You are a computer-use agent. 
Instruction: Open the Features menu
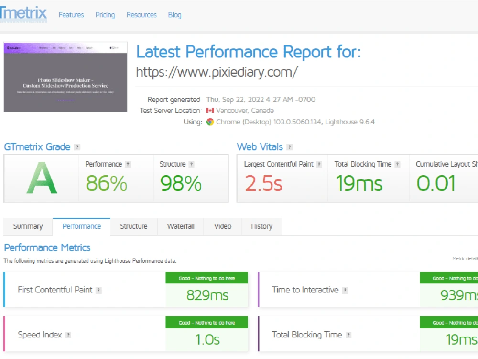71,15
